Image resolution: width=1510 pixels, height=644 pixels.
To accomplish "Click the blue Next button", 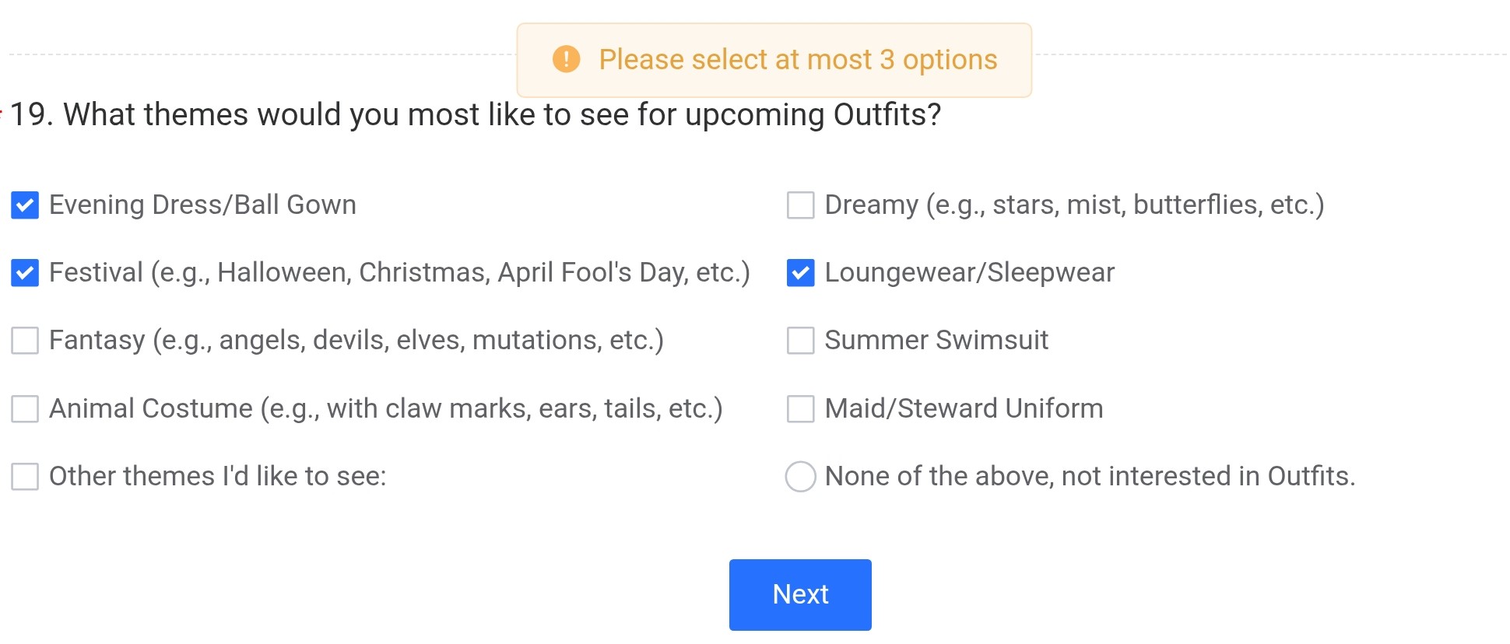I will pyautogui.click(x=800, y=594).
